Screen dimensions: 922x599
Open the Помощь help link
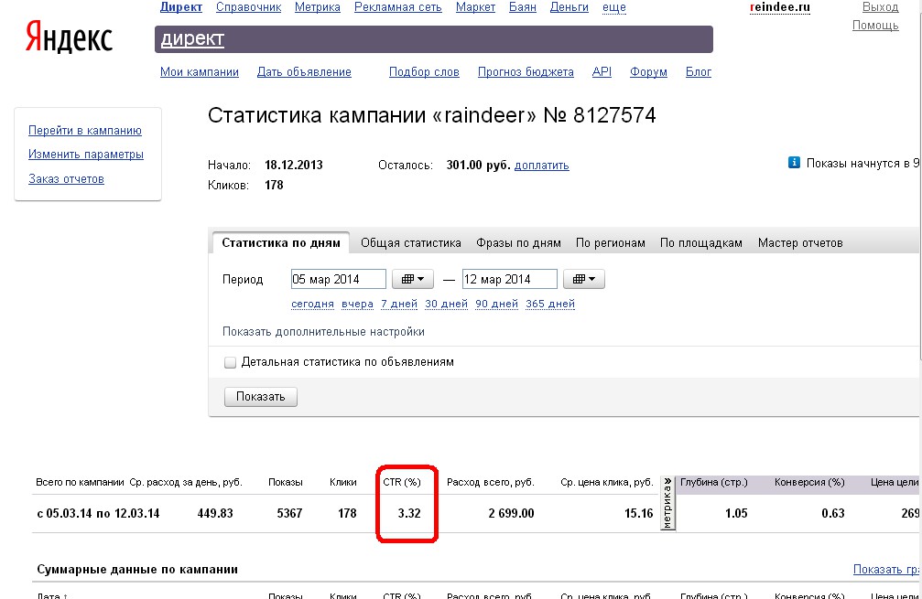pos(875,26)
